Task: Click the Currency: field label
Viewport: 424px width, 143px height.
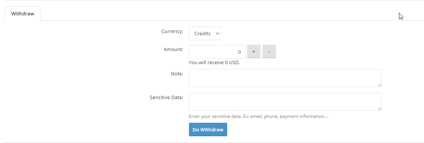Action: coord(172,32)
